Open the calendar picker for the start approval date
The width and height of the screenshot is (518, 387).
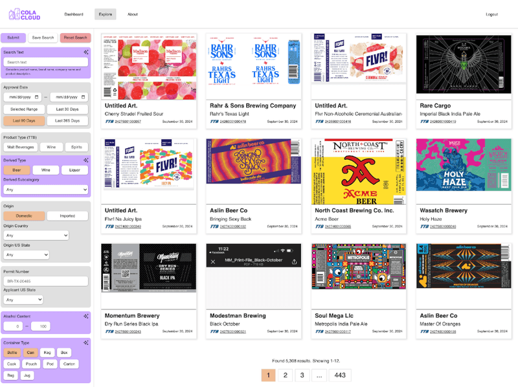coord(36,97)
